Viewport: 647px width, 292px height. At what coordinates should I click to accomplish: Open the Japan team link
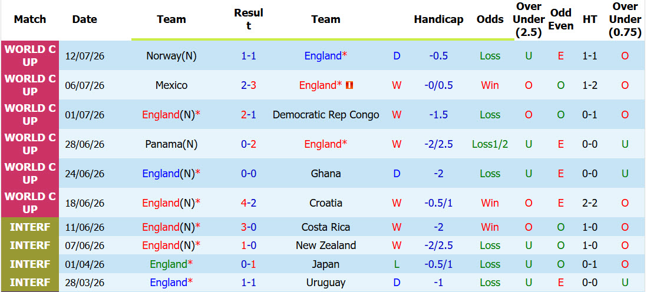click(326, 264)
